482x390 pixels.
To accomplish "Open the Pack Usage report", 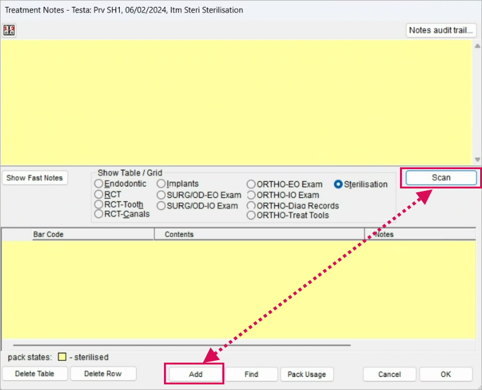I will pyautogui.click(x=307, y=374).
